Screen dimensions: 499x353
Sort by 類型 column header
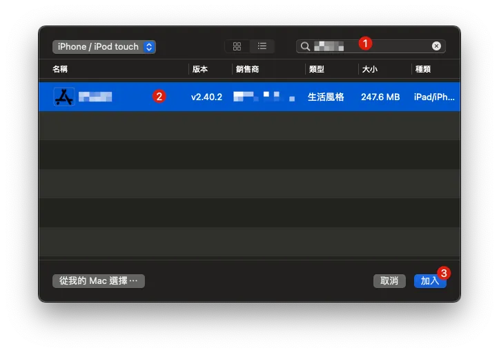pyautogui.click(x=316, y=70)
